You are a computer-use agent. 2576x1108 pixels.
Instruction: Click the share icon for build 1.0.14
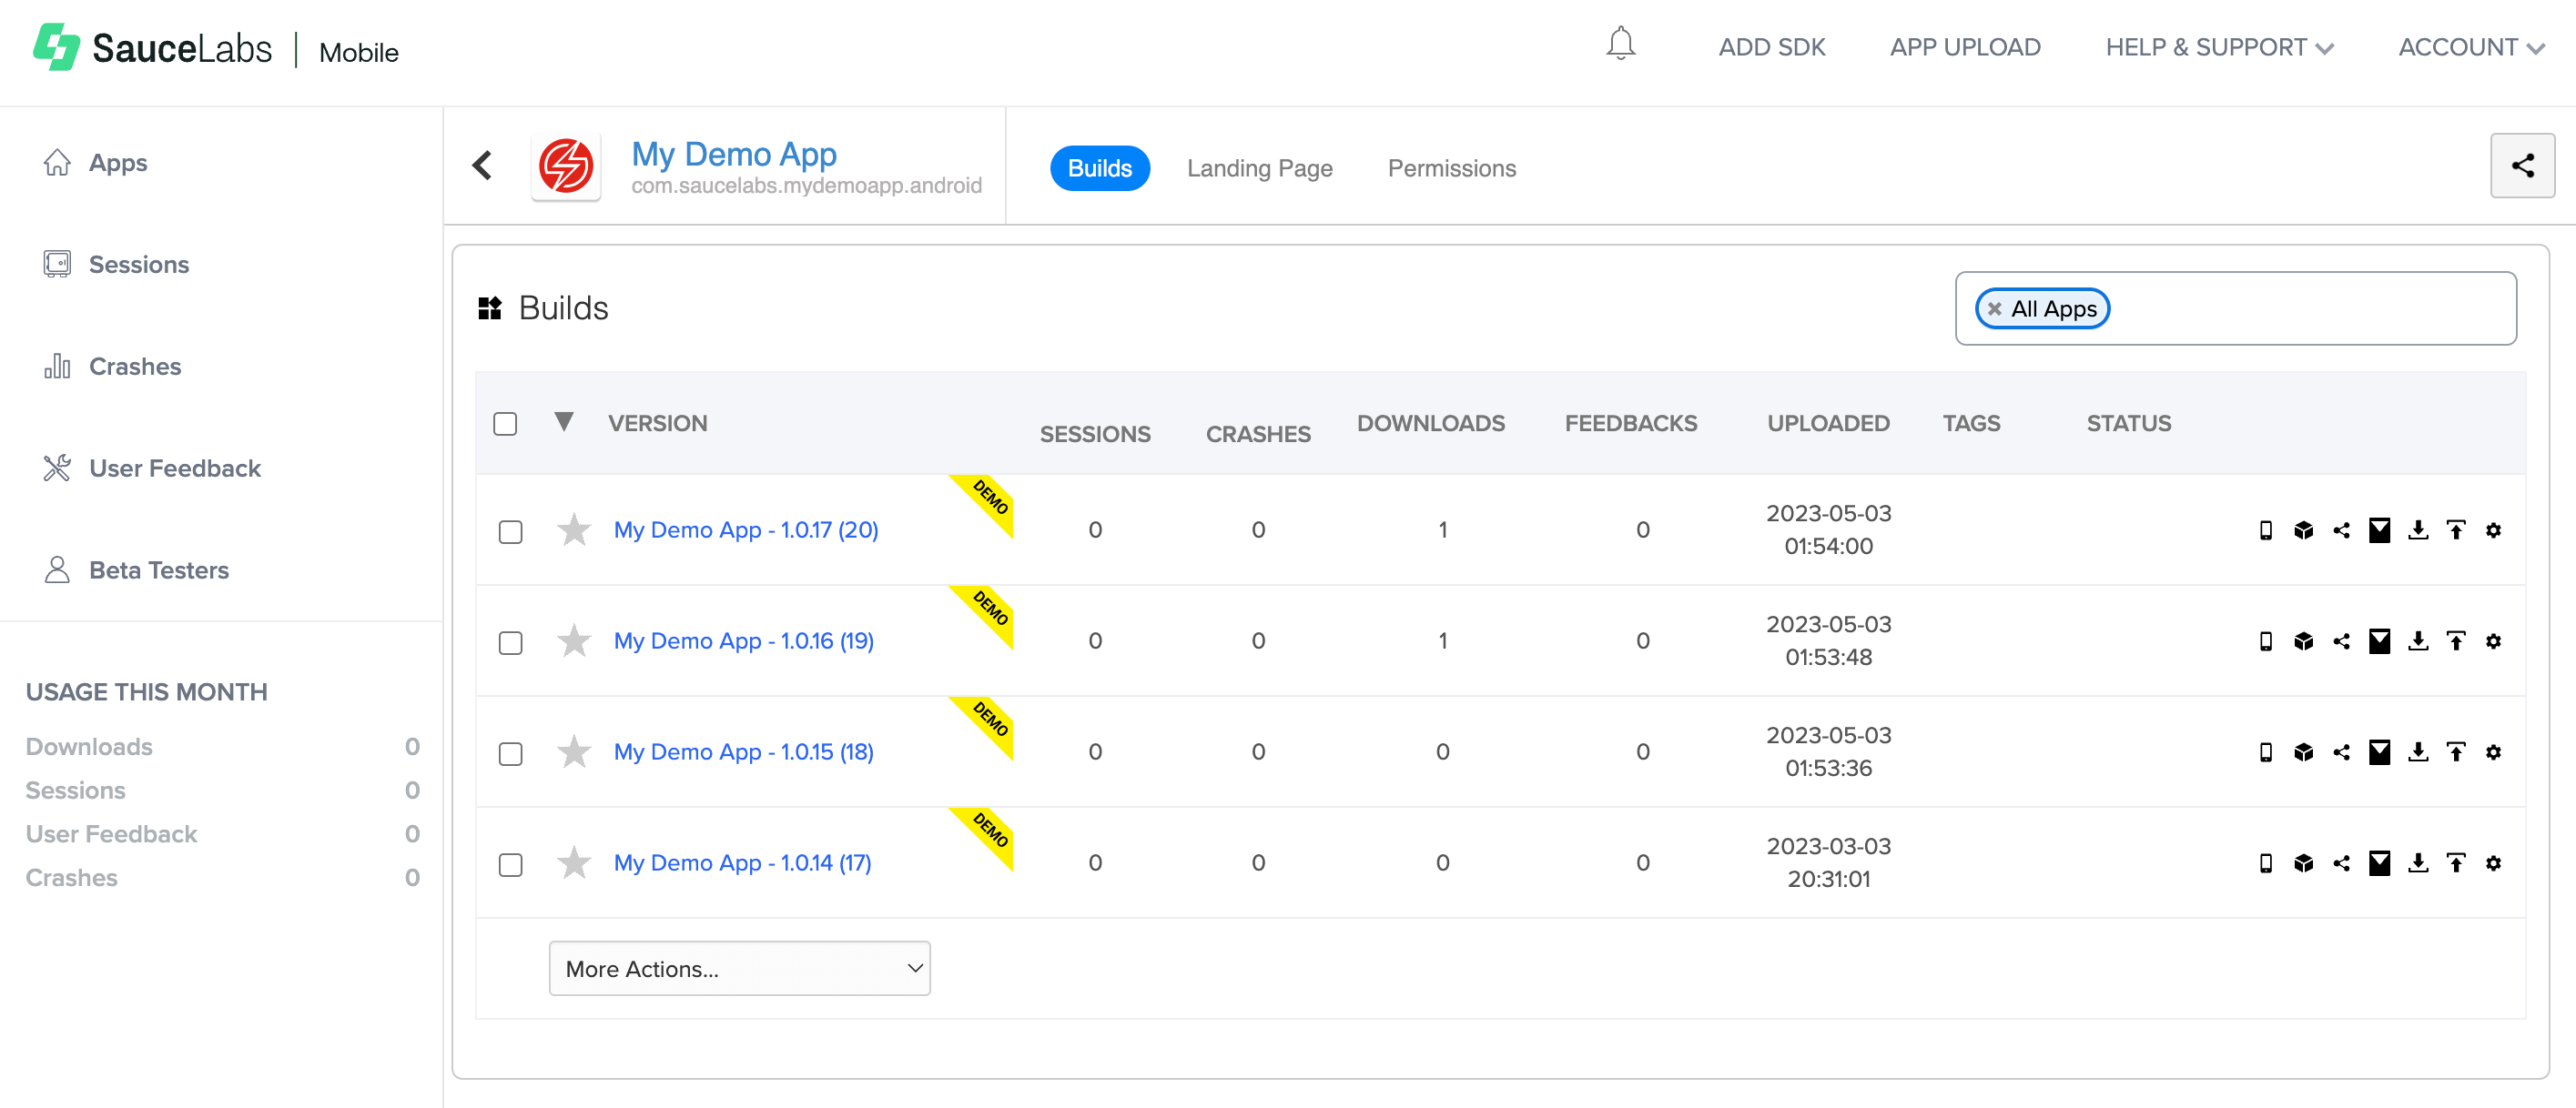(2341, 862)
